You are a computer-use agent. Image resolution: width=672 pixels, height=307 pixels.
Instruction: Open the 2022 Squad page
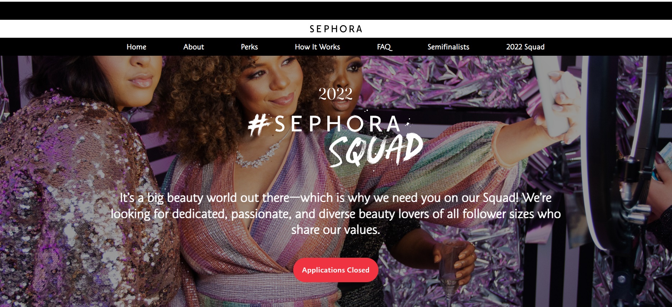click(525, 47)
